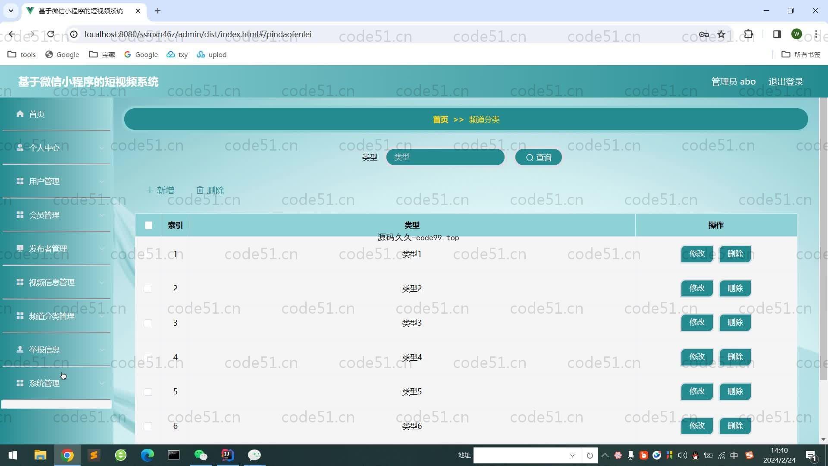
Task: Toggle the select-all checkbox in table header
Action: tap(148, 225)
